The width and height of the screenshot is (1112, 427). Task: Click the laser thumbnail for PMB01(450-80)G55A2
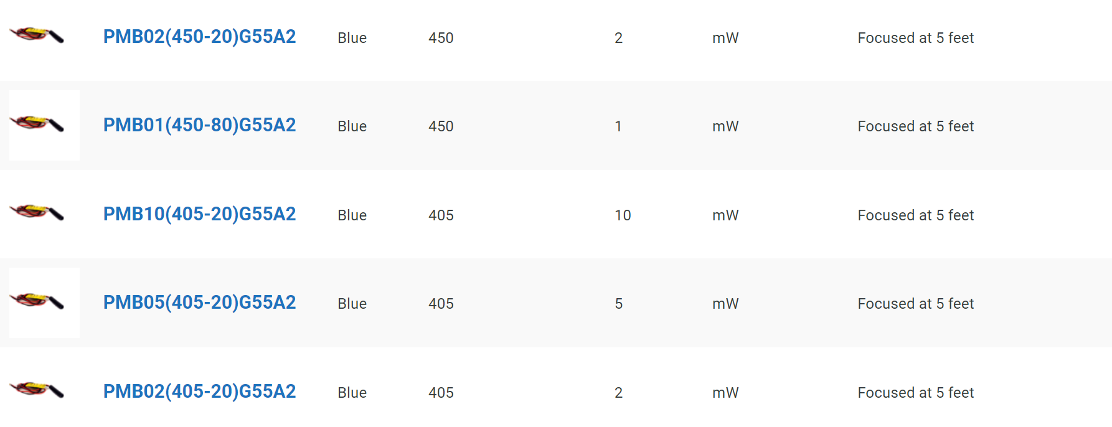coord(44,125)
